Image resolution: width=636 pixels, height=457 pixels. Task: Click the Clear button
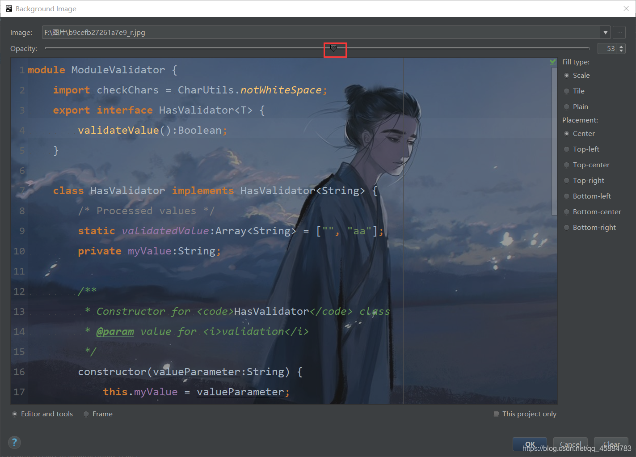click(611, 444)
